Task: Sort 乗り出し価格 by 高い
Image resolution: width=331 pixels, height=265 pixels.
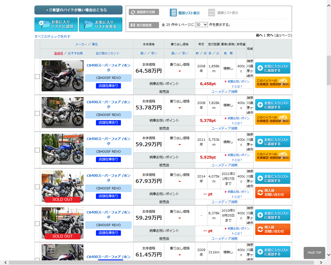Action: (x=174, y=53)
